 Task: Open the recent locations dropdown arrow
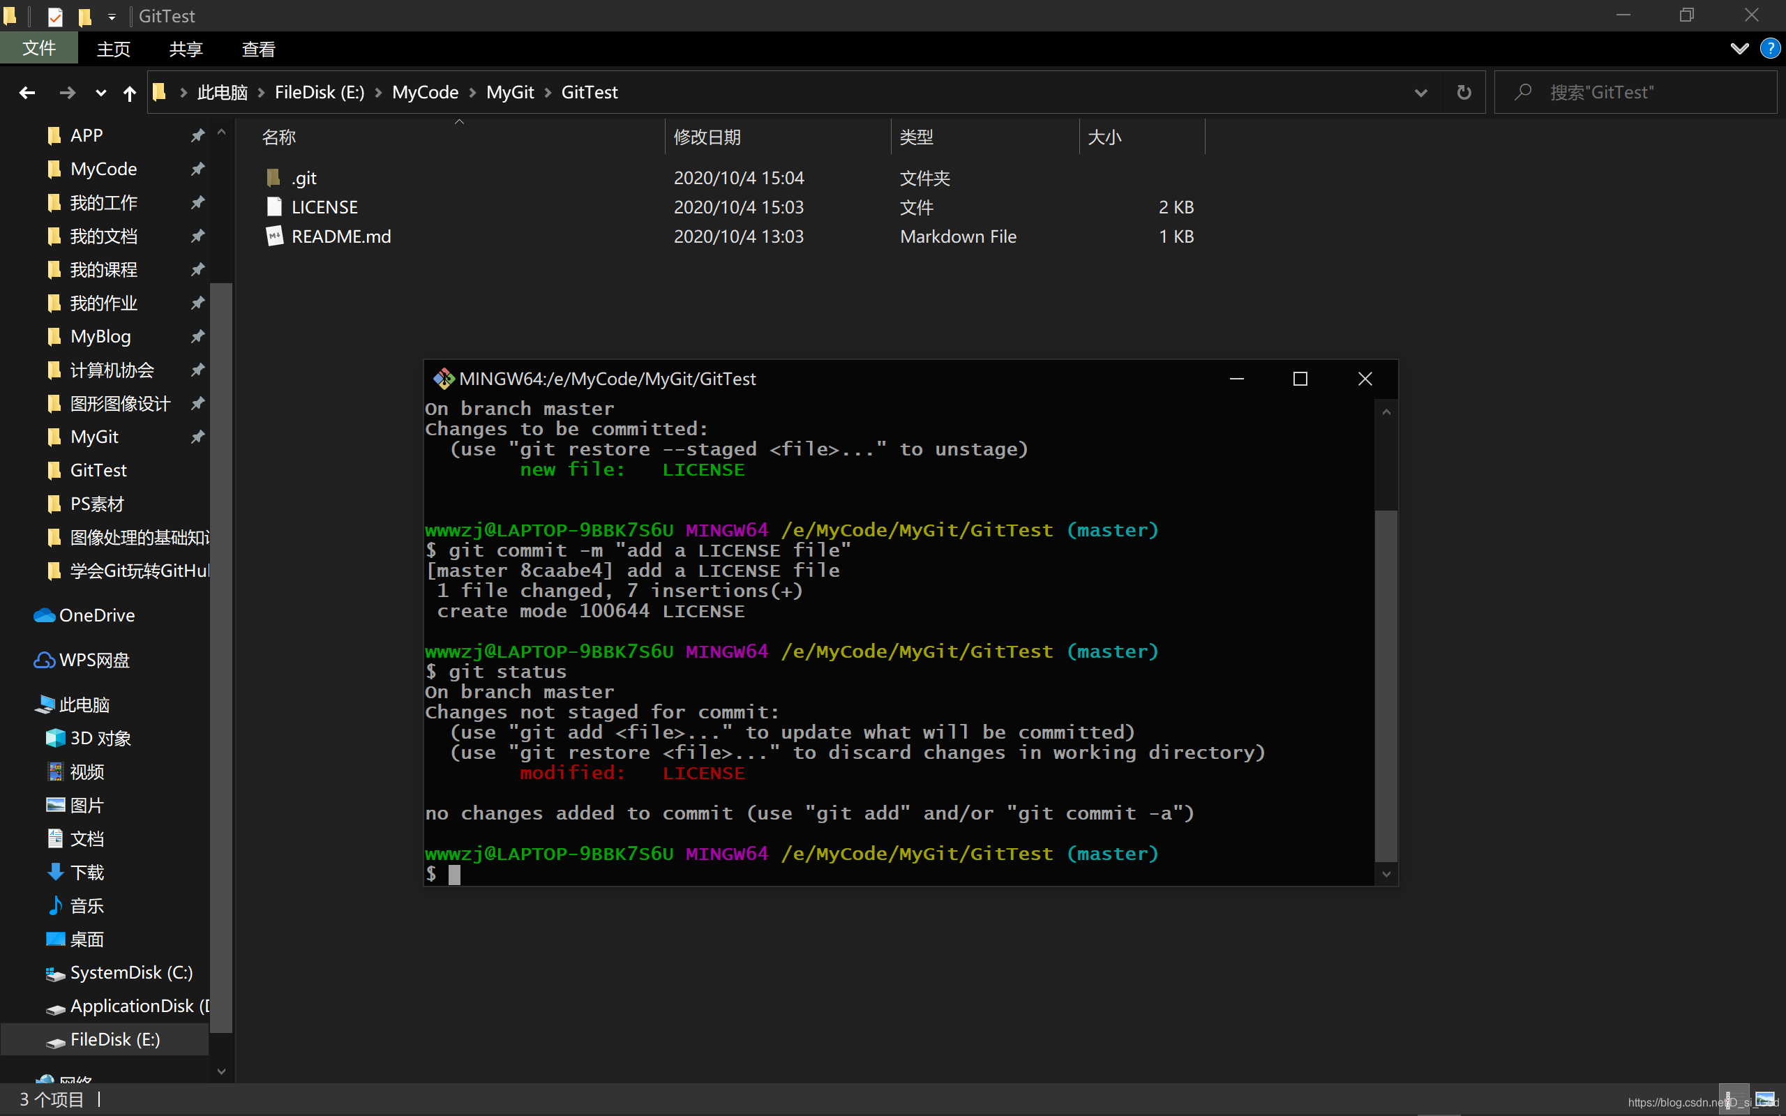tap(101, 93)
